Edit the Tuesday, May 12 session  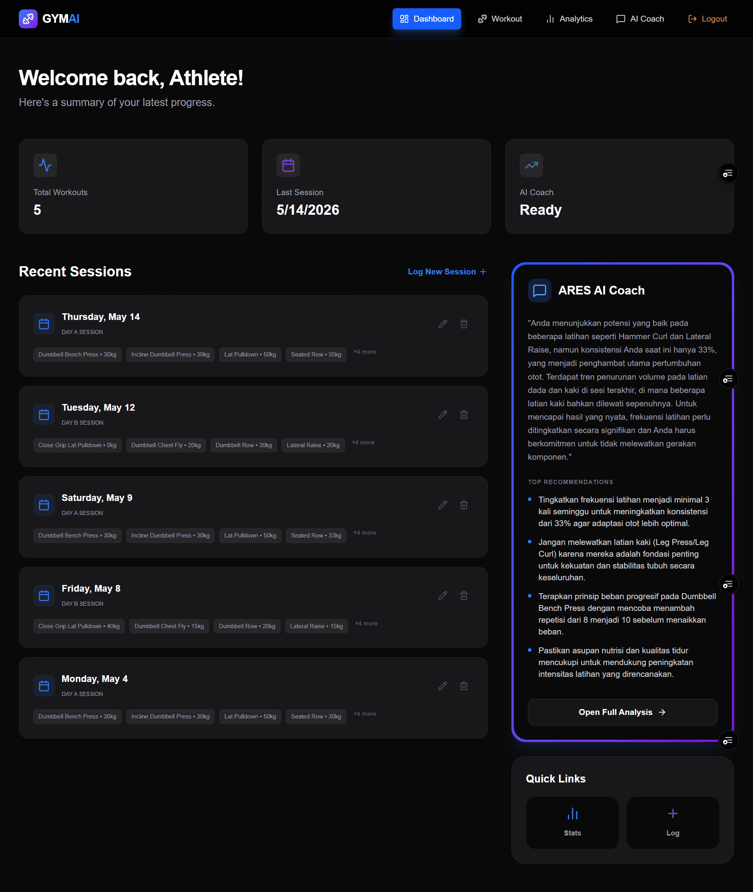[443, 415]
